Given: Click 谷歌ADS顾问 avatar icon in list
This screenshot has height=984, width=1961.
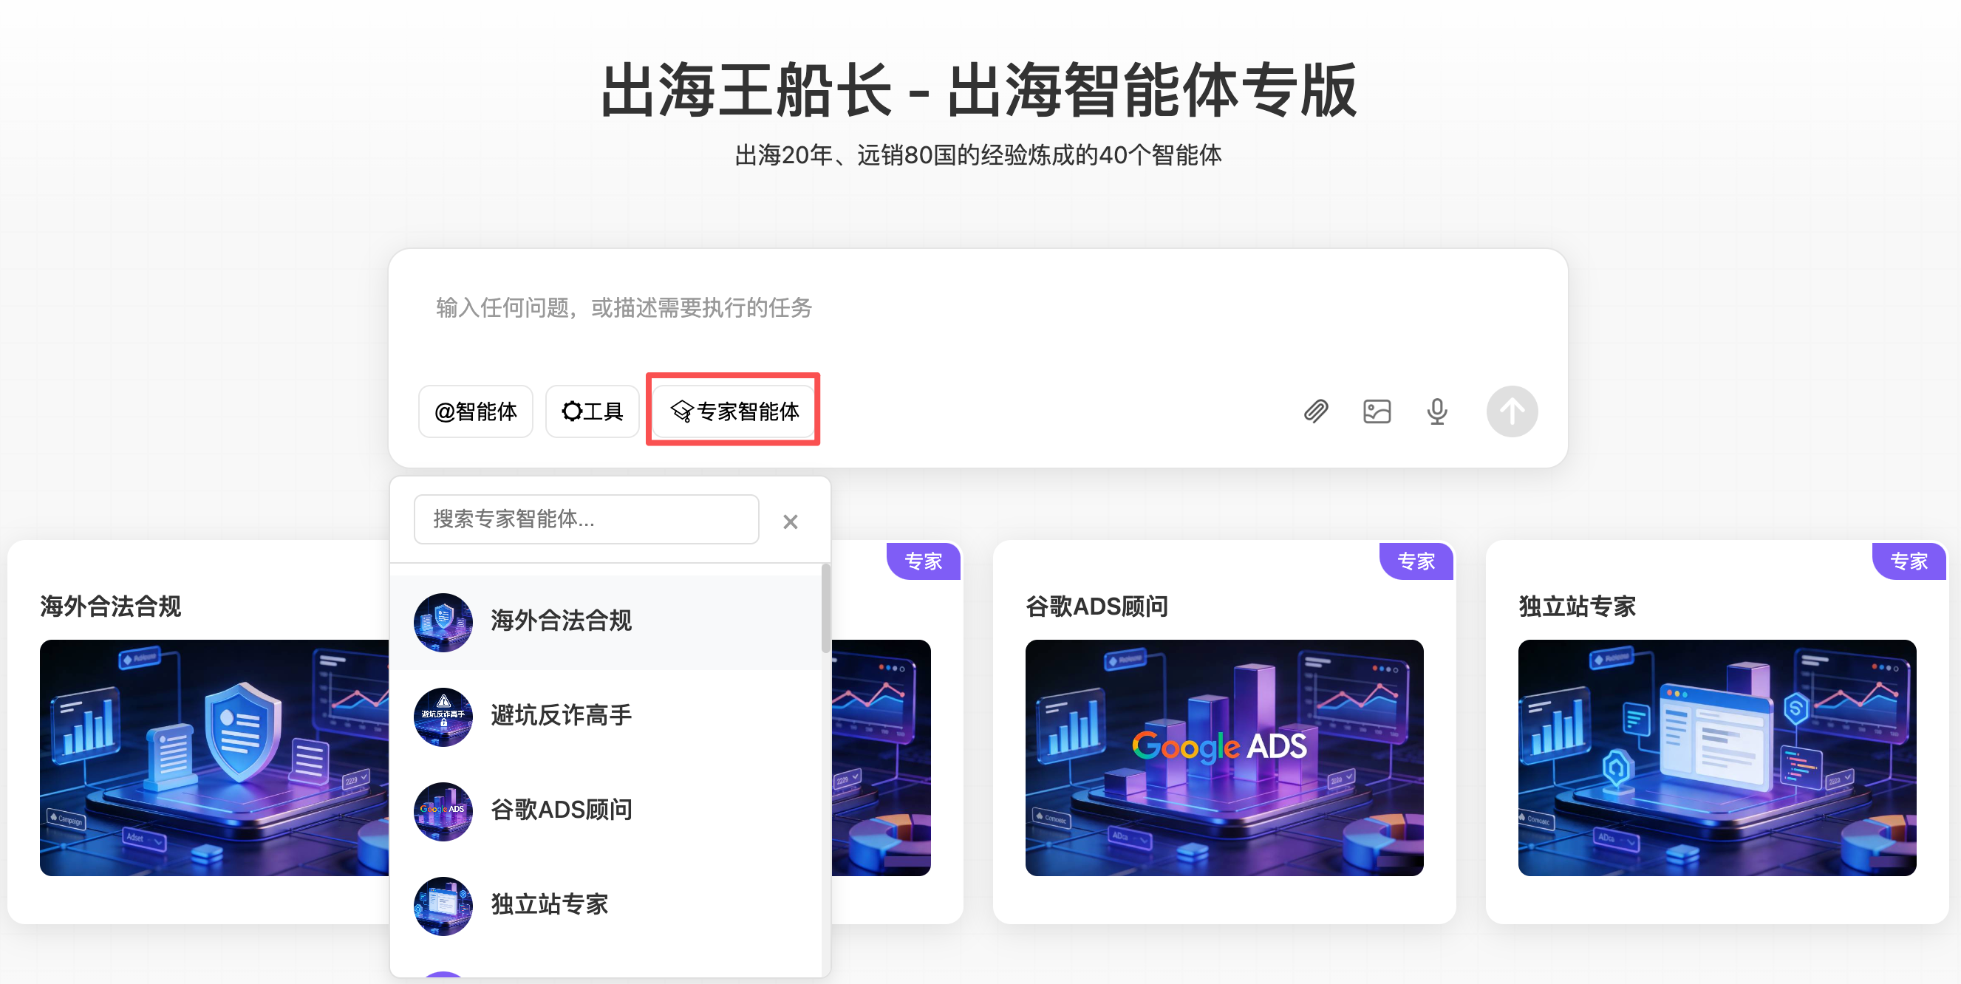Looking at the screenshot, I should [443, 810].
